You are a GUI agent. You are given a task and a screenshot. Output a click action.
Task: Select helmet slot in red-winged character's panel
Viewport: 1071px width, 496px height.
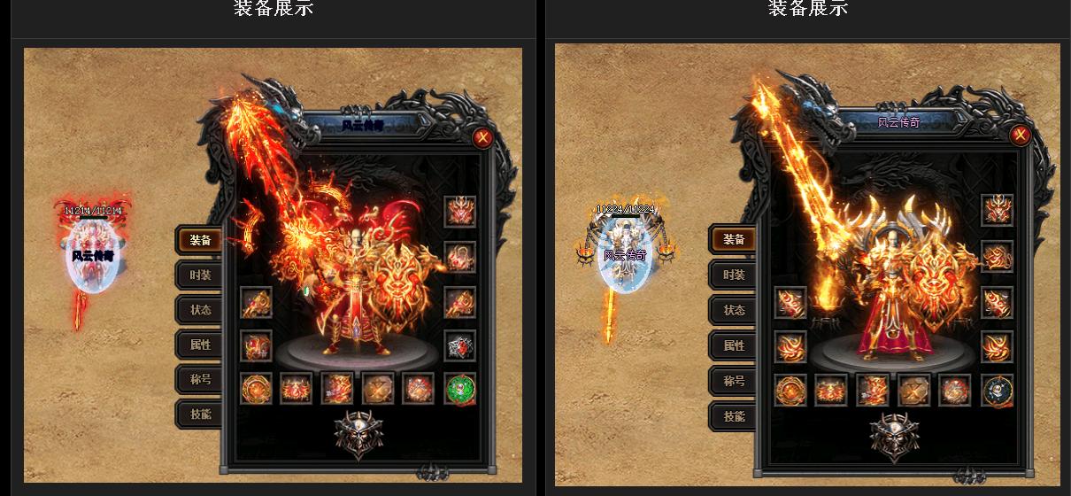pyautogui.click(x=460, y=212)
